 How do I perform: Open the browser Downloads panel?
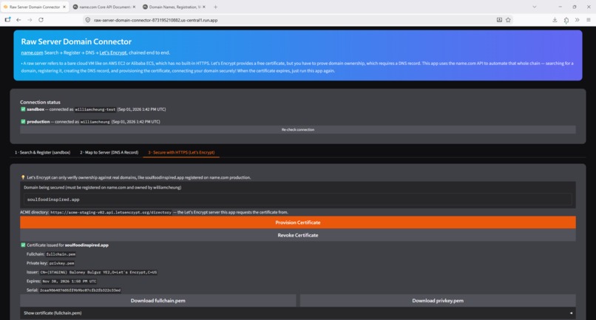(555, 20)
